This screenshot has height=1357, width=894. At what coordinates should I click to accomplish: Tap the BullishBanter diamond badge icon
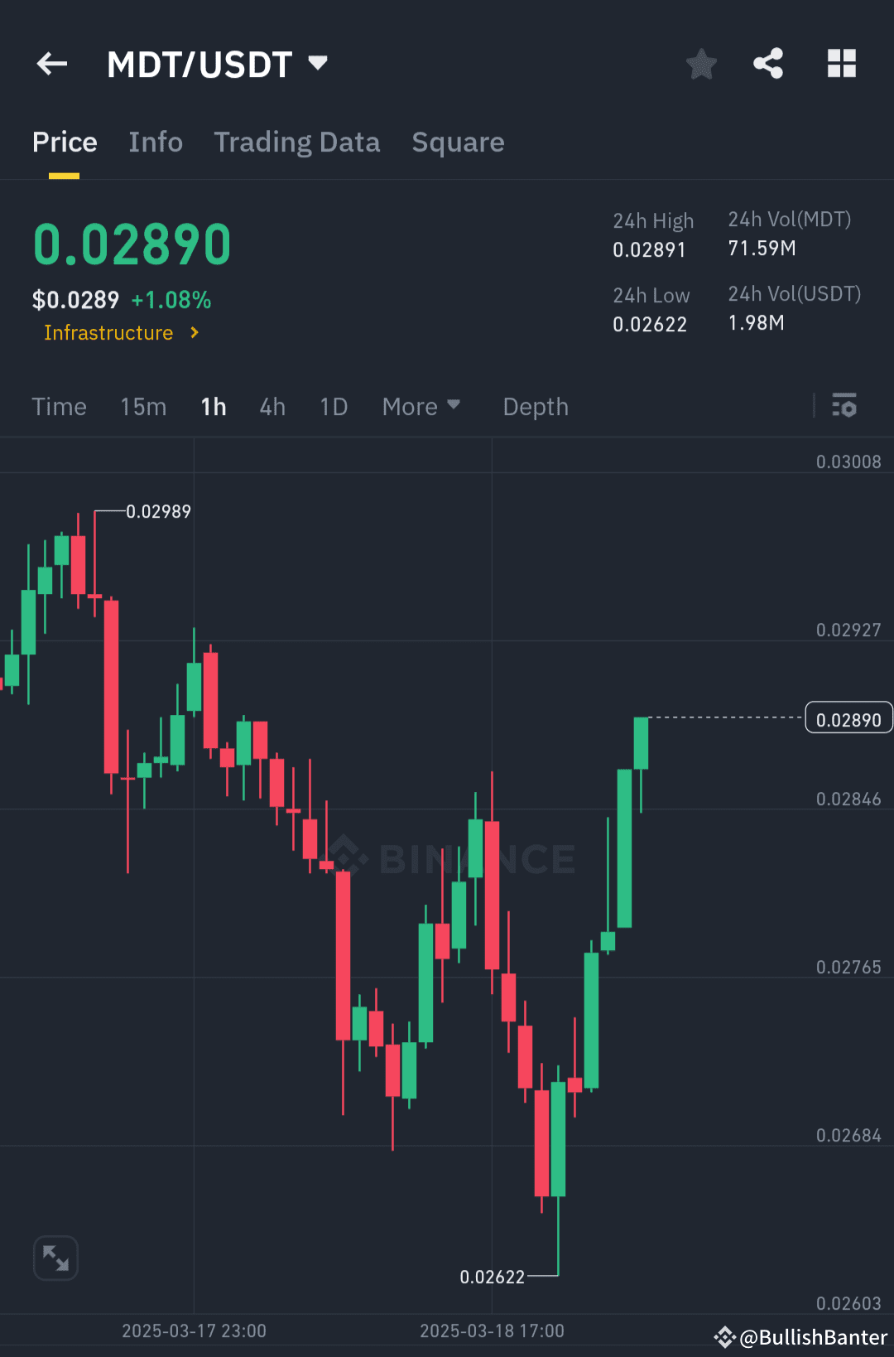[x=725, y=1330]
